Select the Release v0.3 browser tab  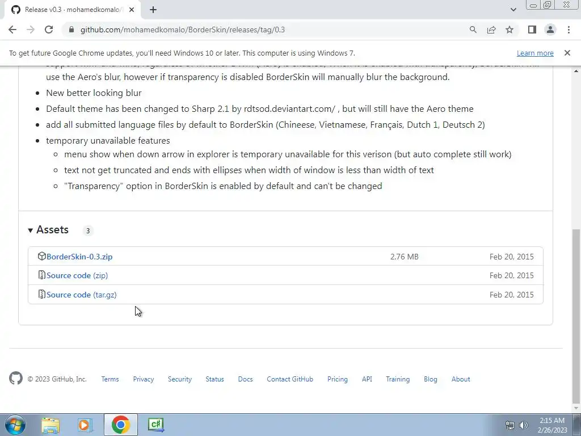point(72,10)
